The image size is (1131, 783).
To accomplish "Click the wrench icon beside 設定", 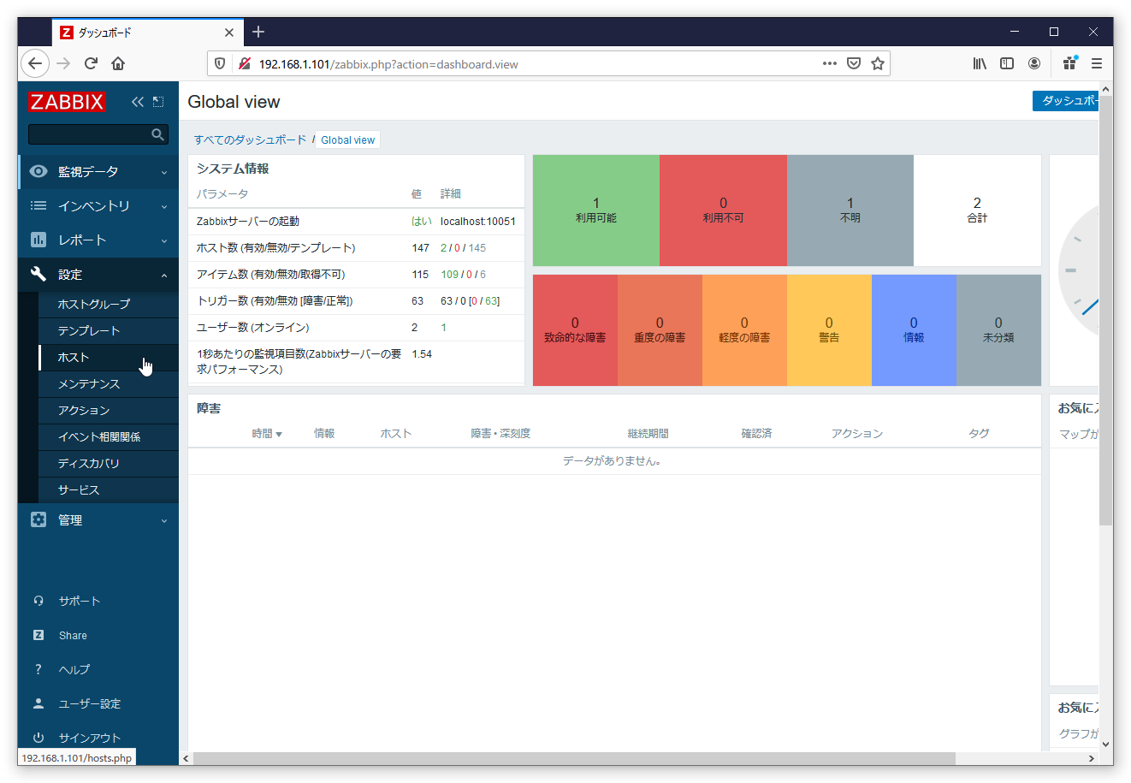I will point(38,274).
